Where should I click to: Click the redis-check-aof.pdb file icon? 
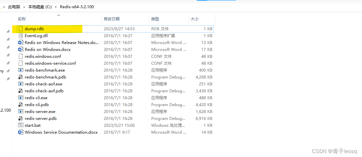pyautogui.click(x=21, y=91)
